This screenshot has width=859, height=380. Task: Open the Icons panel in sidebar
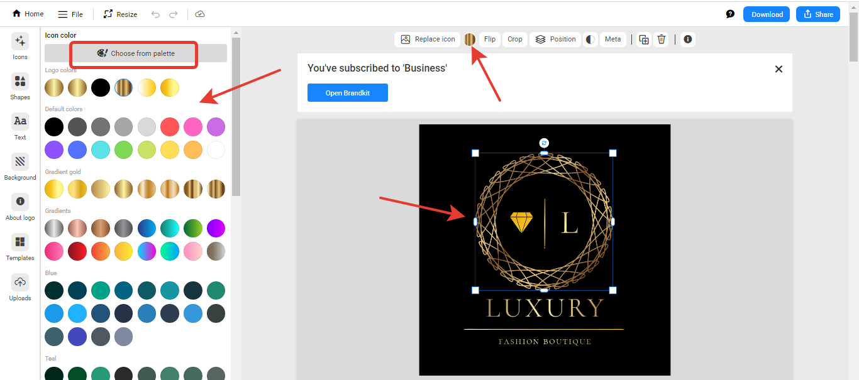point(20,46)
